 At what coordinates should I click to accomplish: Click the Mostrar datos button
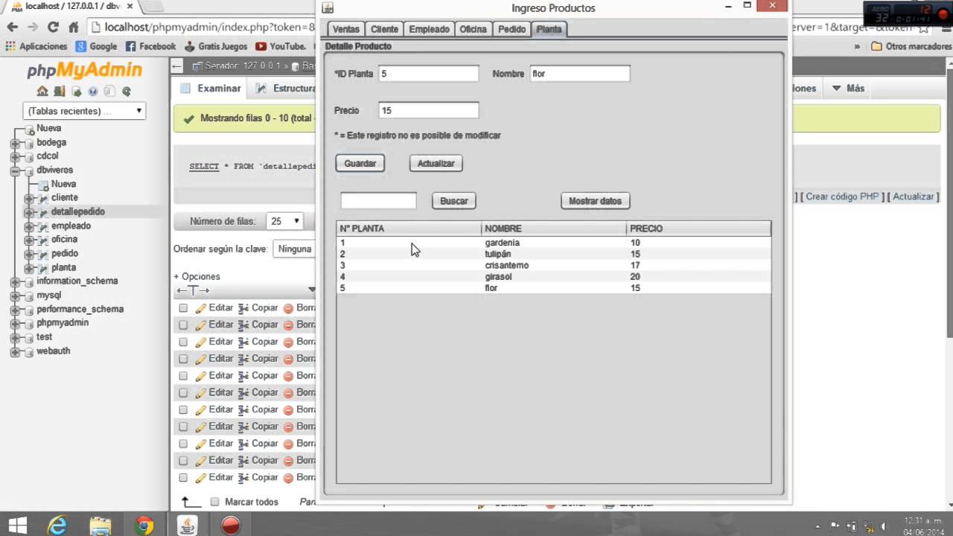click(595, 201)
